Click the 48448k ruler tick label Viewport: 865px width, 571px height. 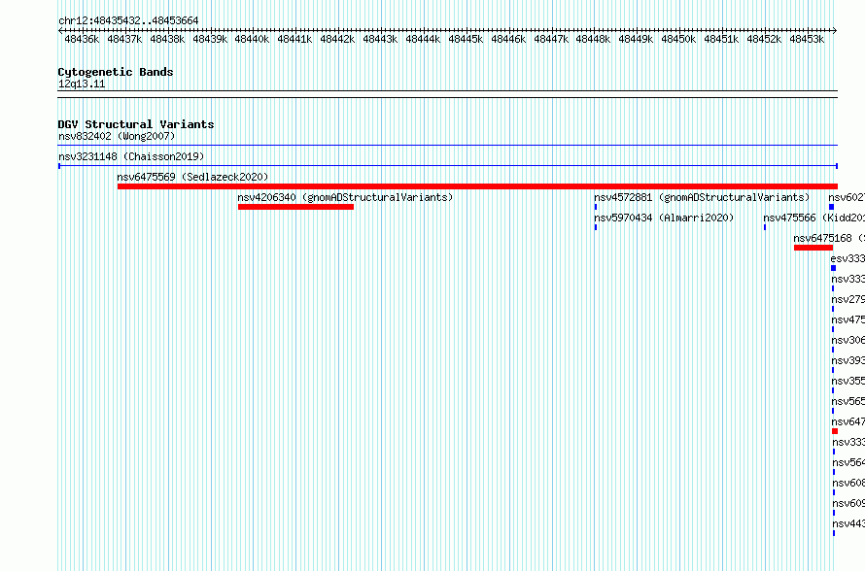tap(593, 39)
